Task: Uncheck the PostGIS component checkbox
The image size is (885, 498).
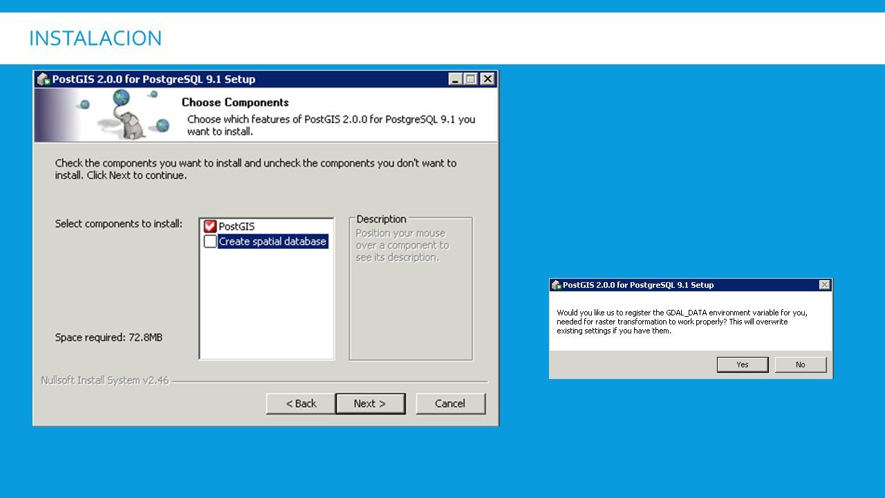Action: click(210, 226)
